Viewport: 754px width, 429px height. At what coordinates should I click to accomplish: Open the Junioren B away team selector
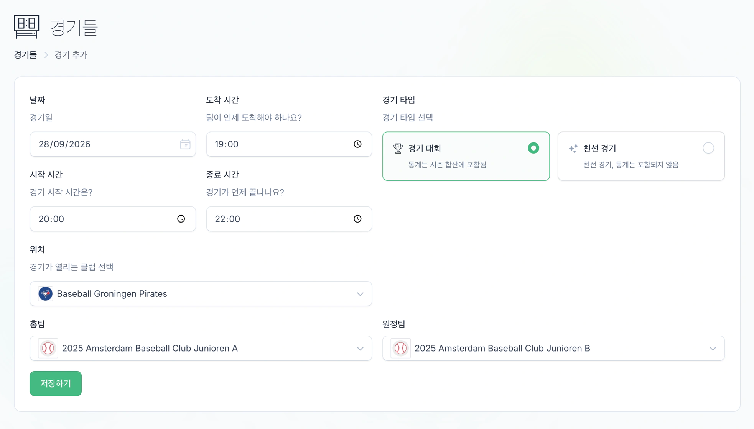point(553,348)
